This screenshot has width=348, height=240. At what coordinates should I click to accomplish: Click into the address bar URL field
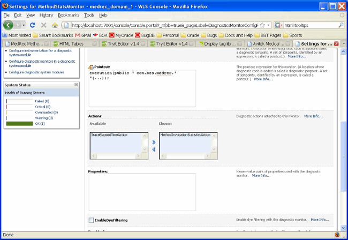coord(164,25)
